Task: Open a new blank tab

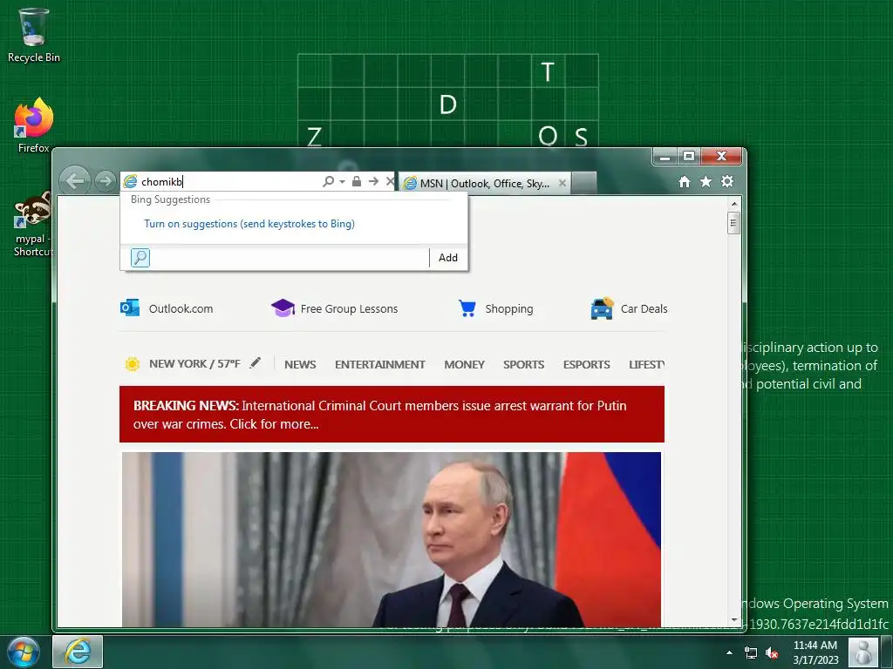Action: pyautogui.click(x=583, y=183)
